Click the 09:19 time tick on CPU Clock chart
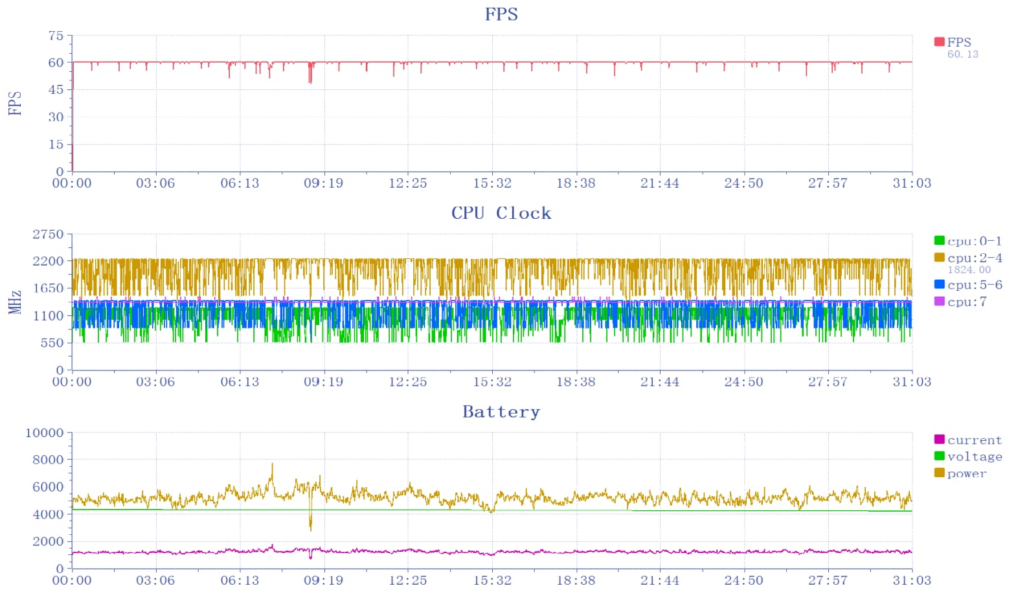Viewport: 1018px width, 599px height. point(323,382)
